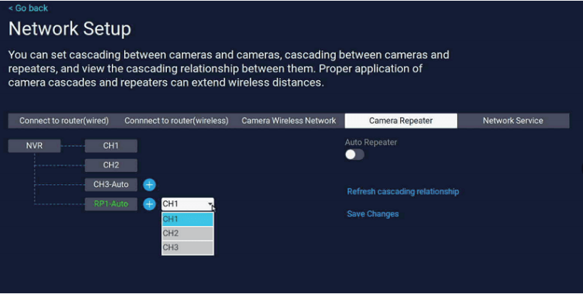This screenshot has height=294, width=583.
Task: Click Refresh cascading relationship link
Action: coord(403,192)
